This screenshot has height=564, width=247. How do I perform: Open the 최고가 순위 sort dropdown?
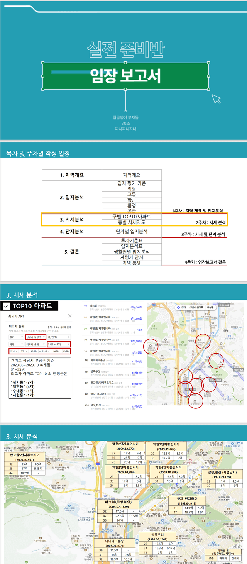[36, 344]
